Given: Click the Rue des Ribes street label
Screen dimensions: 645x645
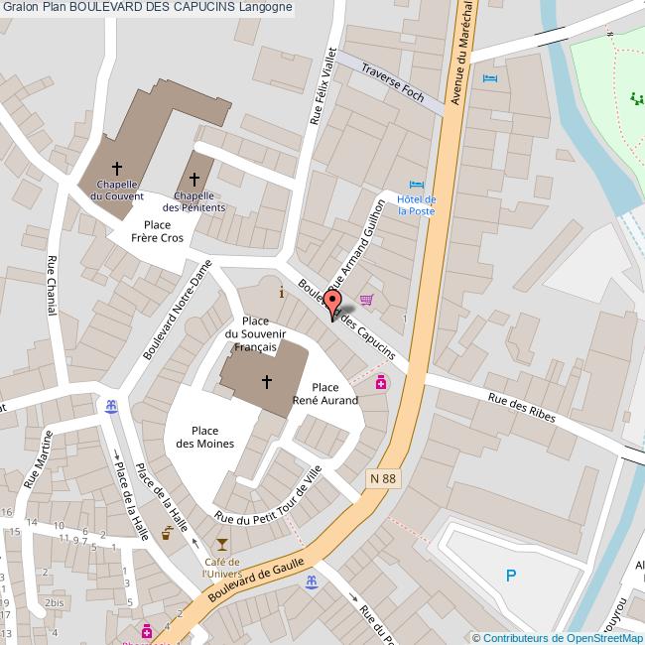Looking at the screenshot, I should [522, 408].
